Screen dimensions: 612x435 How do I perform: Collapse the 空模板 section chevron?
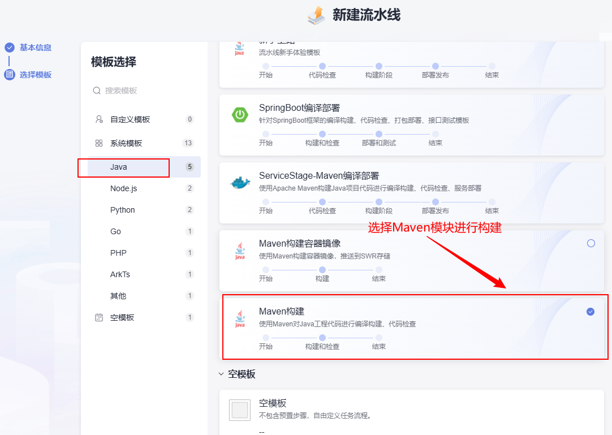tap(221, 374)
